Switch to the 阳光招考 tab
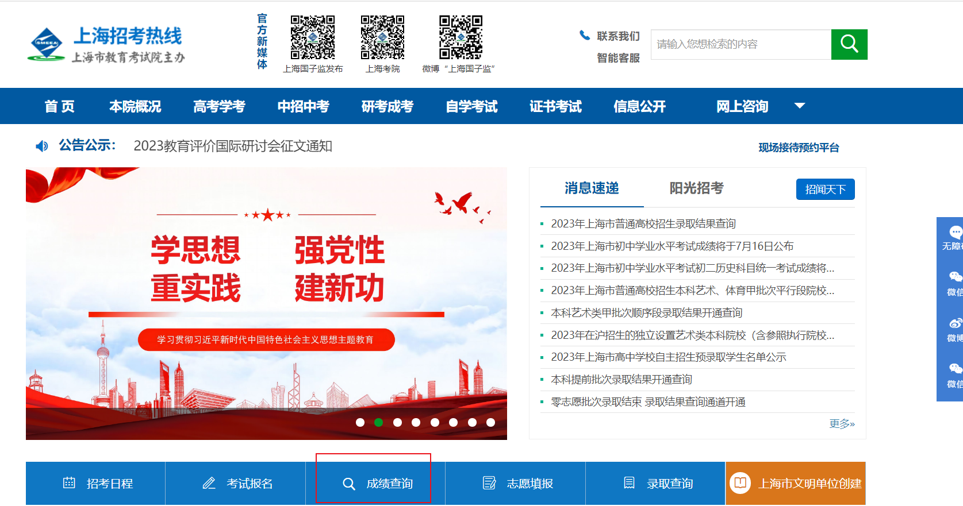The image size is (963, 506). (696, 188)
